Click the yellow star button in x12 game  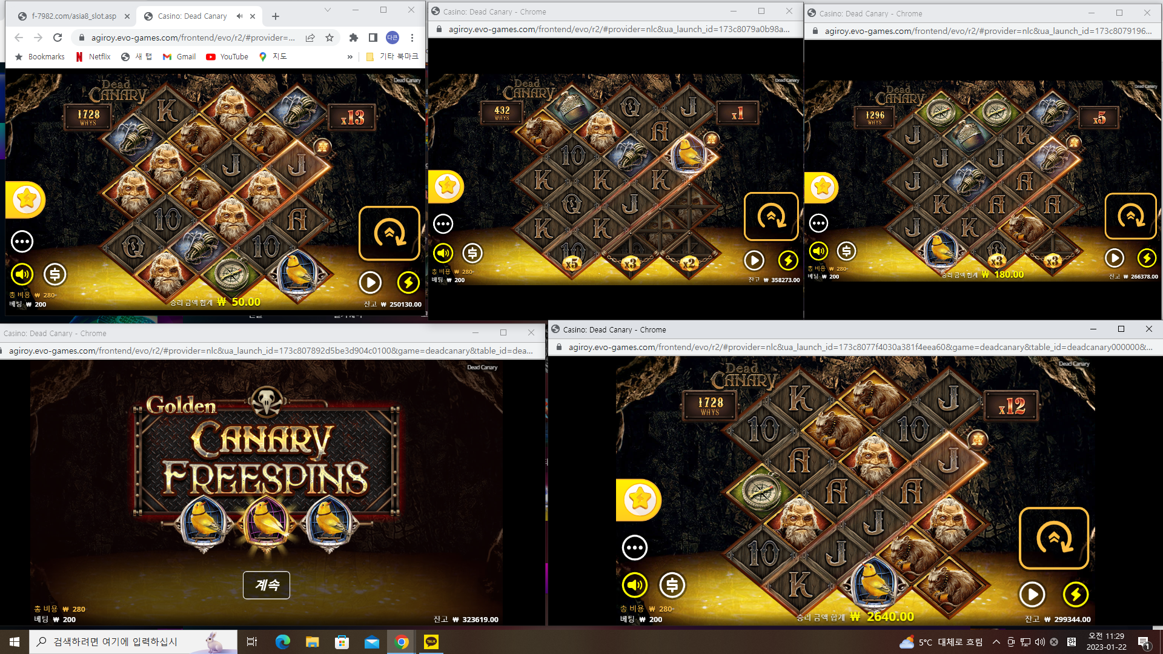click(640, 500)
